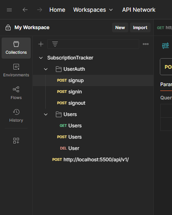
Task: Click the HTTP request type icon
Action: point(166,46)
